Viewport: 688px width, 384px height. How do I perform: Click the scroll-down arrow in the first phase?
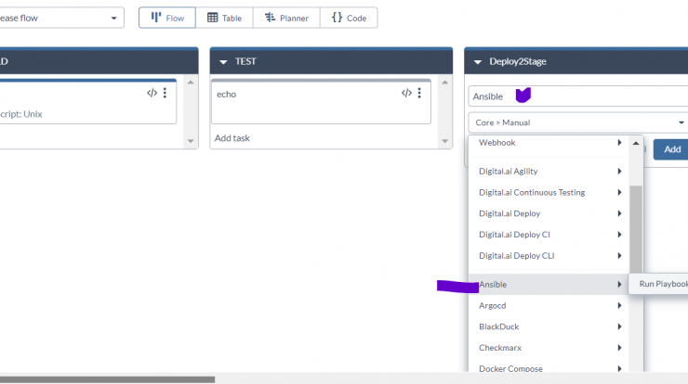tap(191, 141)
